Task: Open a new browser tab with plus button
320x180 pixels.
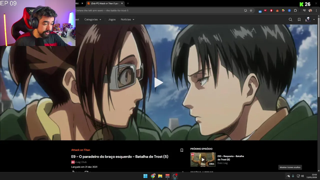Action: tap(128, 3)
